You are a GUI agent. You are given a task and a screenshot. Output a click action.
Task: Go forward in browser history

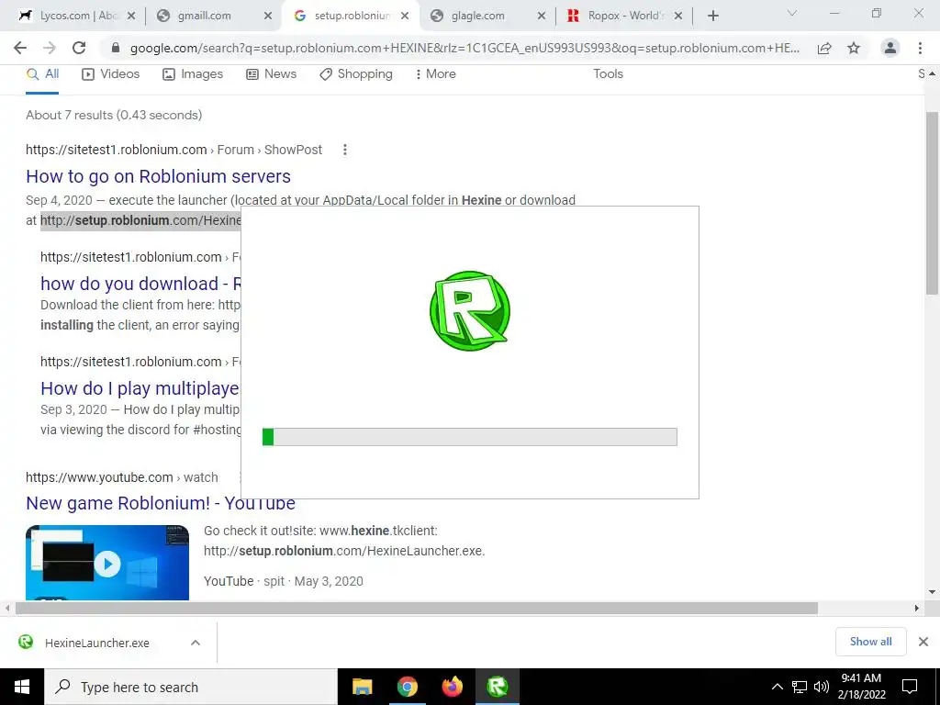tap(50, 48)
